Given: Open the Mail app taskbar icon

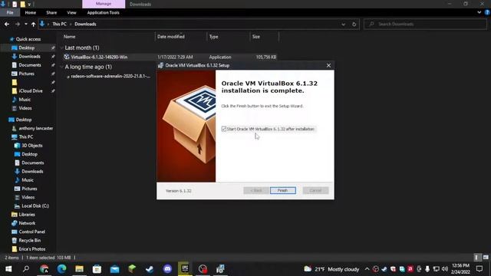Looking at the screenshot, I should (114, 269).
